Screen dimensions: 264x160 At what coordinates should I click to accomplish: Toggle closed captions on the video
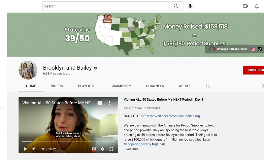pos(94,149)
